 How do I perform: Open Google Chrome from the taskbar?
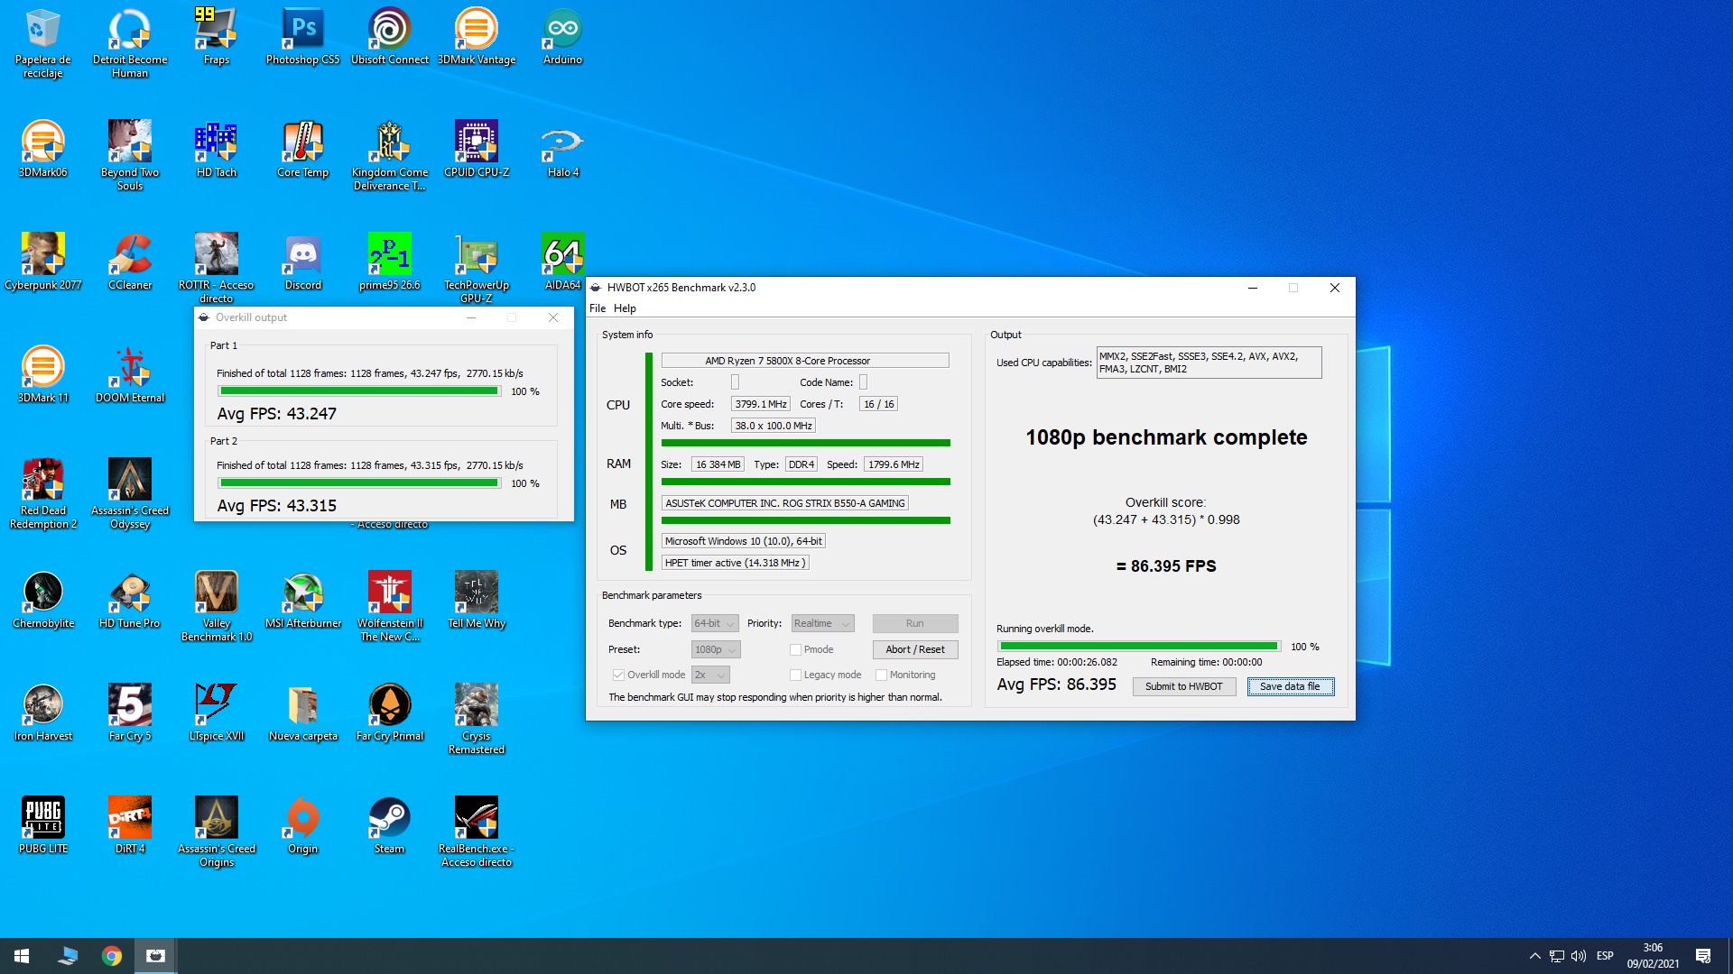click(x=112, y=956)
